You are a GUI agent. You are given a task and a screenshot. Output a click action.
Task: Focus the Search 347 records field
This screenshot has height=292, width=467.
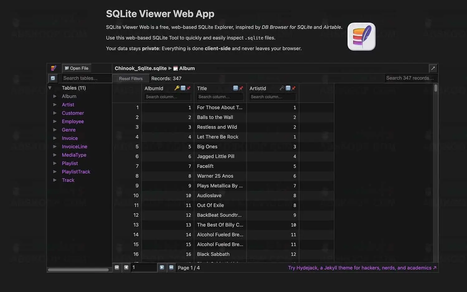click(410, 78)
